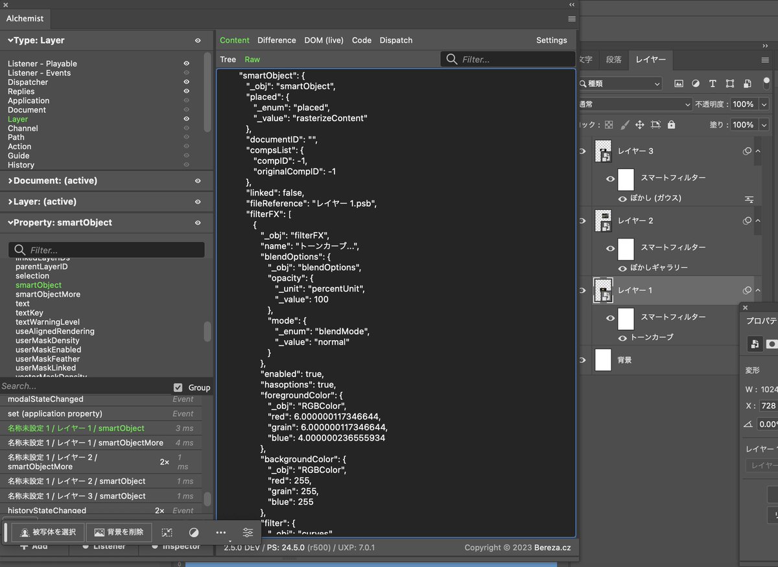Toggle eye for Layer type row
The width and height of the screenshot is (778, 567).
187,119
